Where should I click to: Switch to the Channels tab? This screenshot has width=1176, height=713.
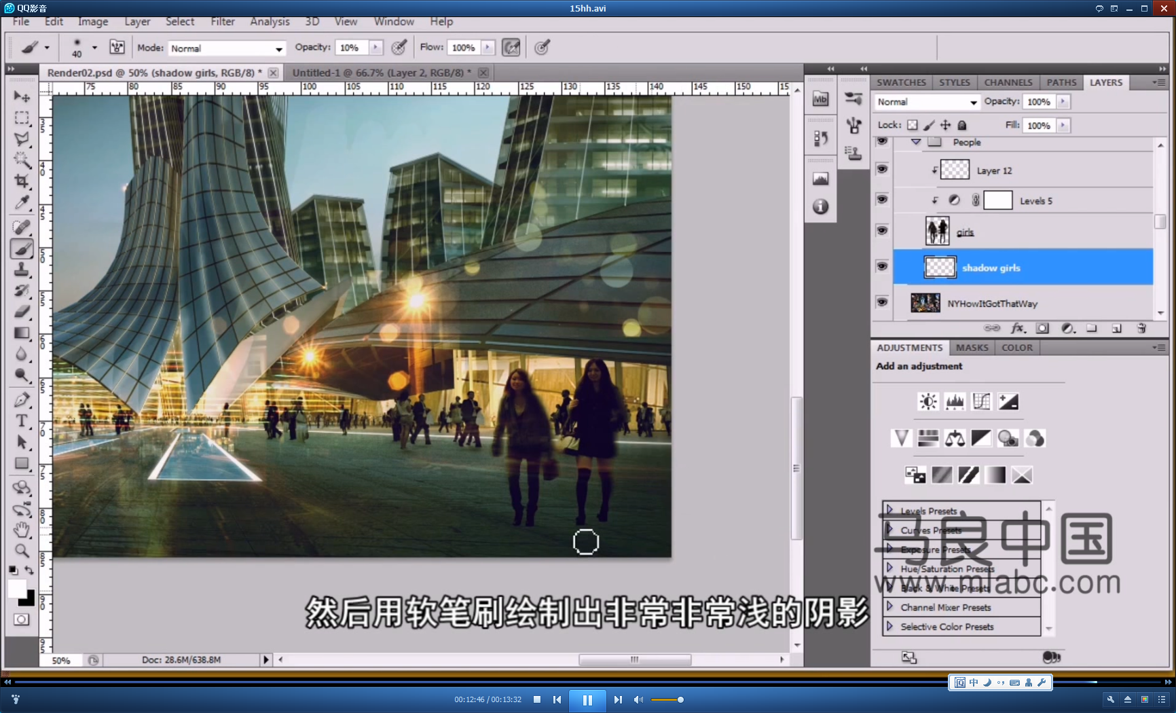click(x=1008, y=82)
